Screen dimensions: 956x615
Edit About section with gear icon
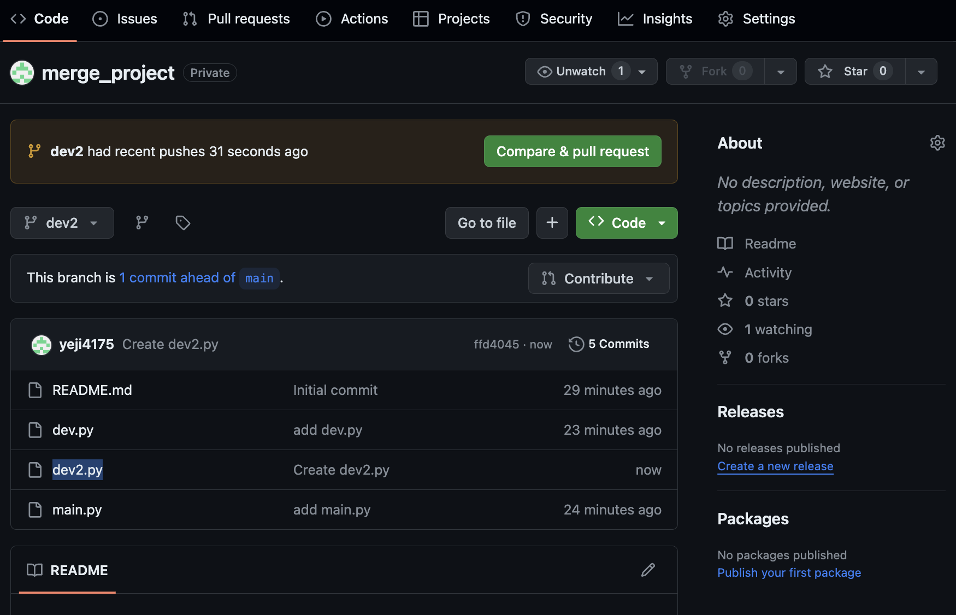pos(937,143)
